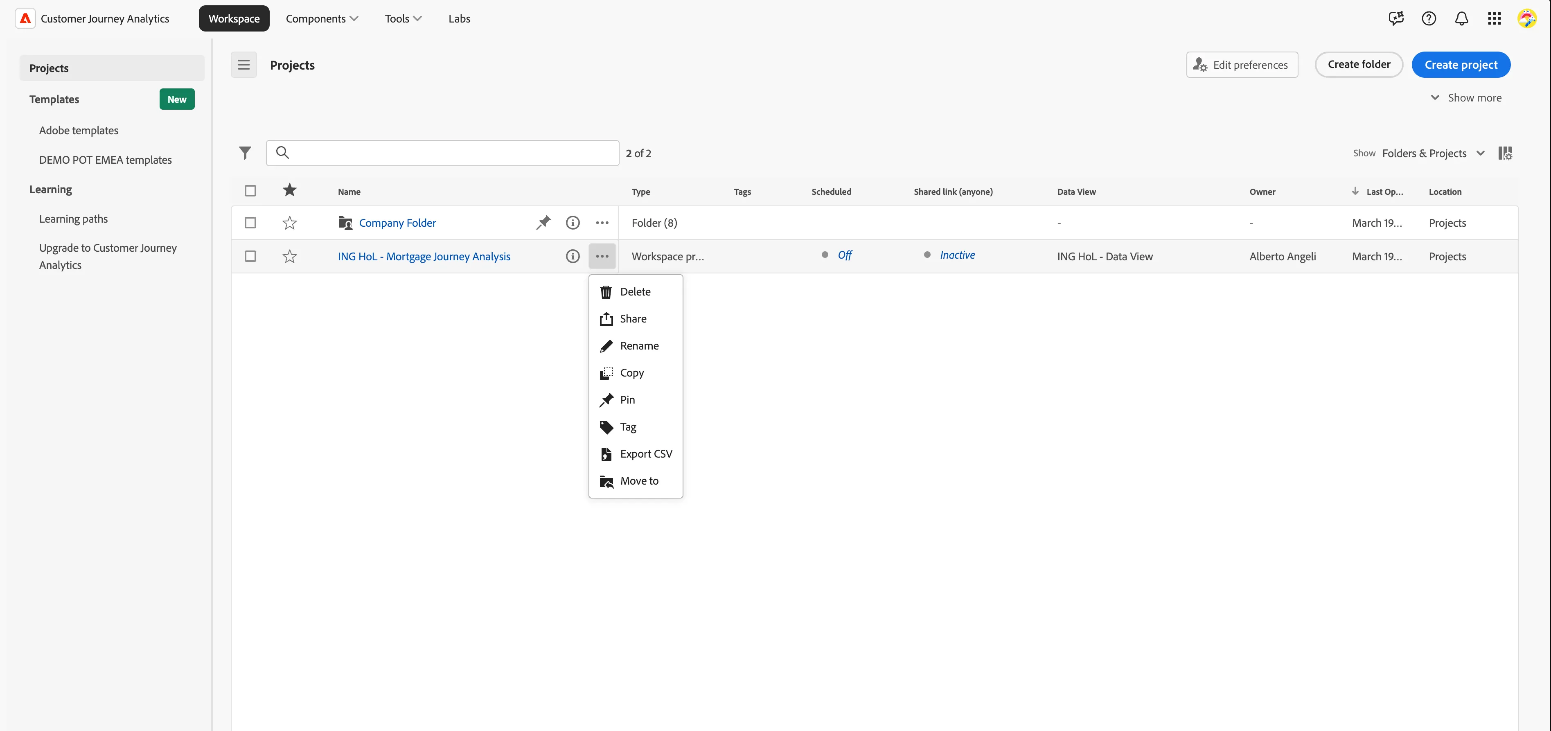Choose Delete from context menu
1551x731 pixels.
point(635,291)
